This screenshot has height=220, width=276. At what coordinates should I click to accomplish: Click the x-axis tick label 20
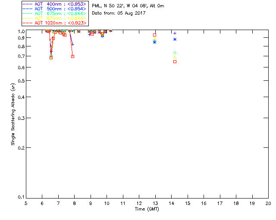(268, 203)
